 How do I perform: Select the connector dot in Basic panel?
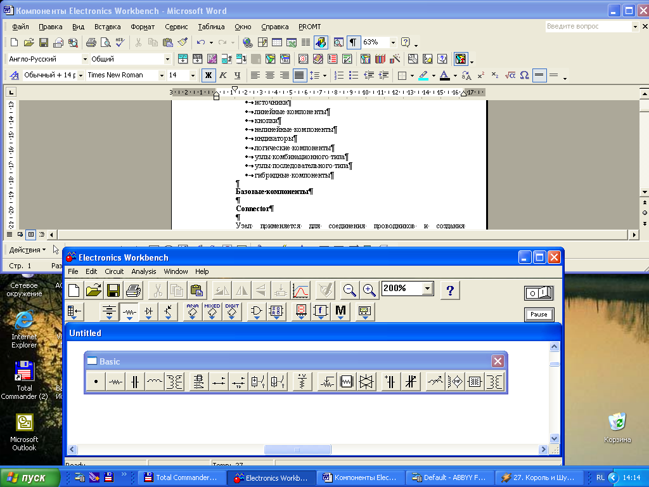point(96,382)
